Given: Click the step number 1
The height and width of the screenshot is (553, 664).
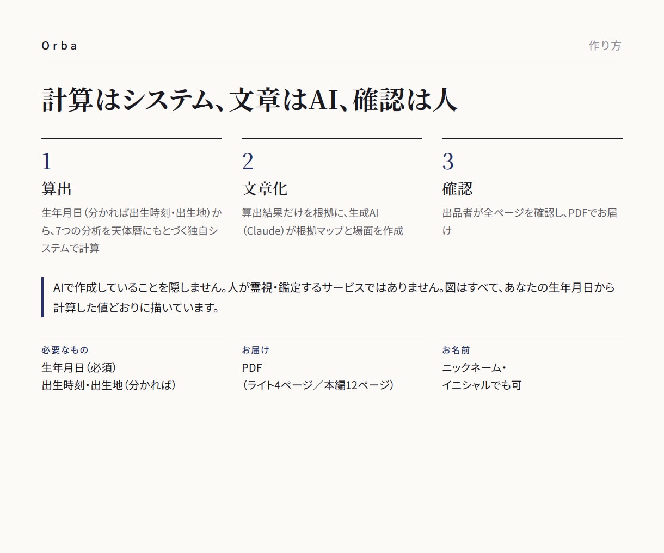Looking at the screenshot, I should coord(47,162).
